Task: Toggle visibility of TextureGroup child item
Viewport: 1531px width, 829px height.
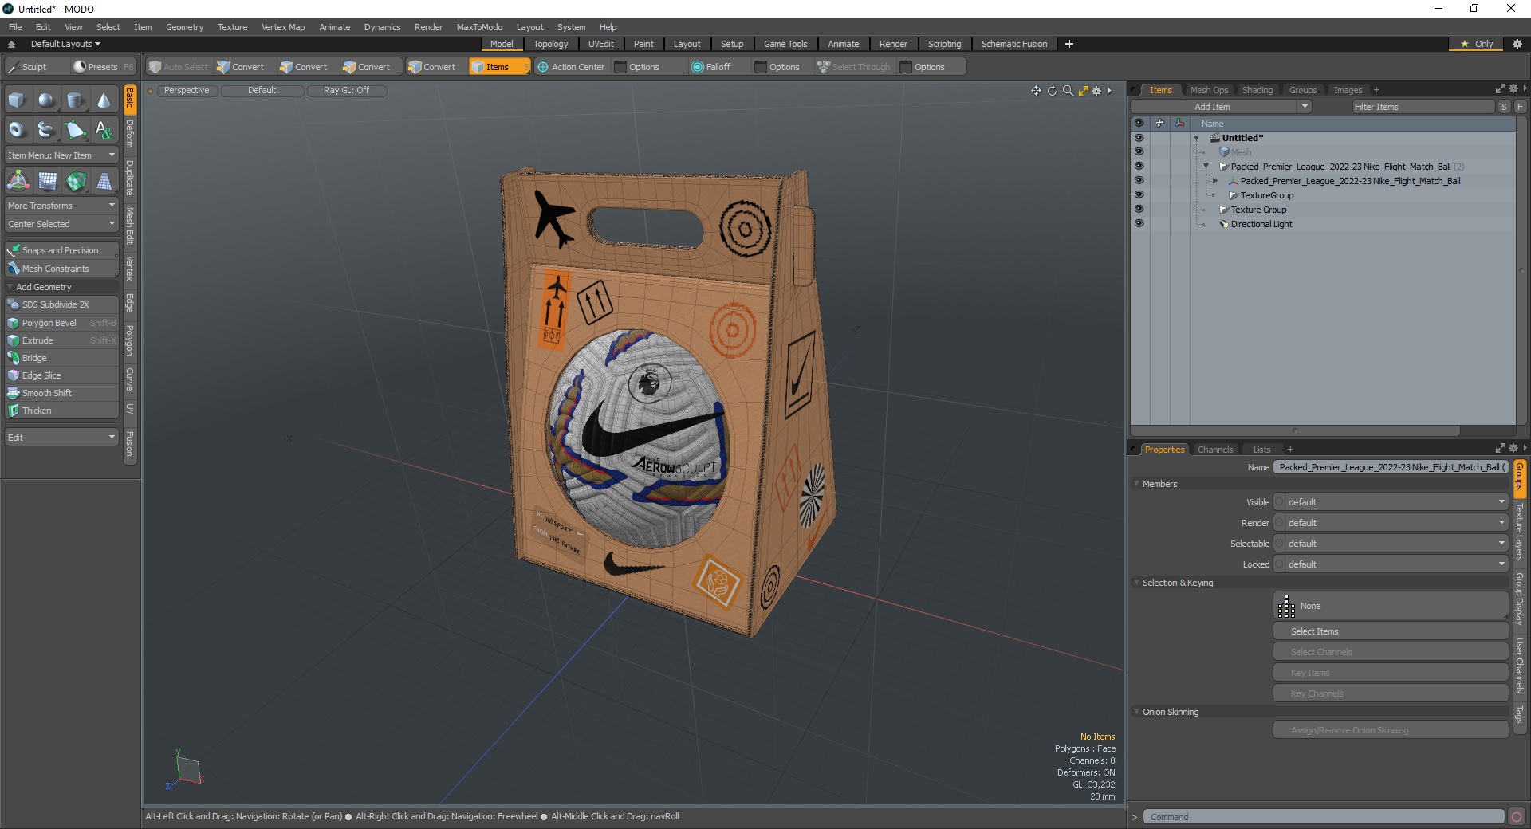Action: 1139,195
